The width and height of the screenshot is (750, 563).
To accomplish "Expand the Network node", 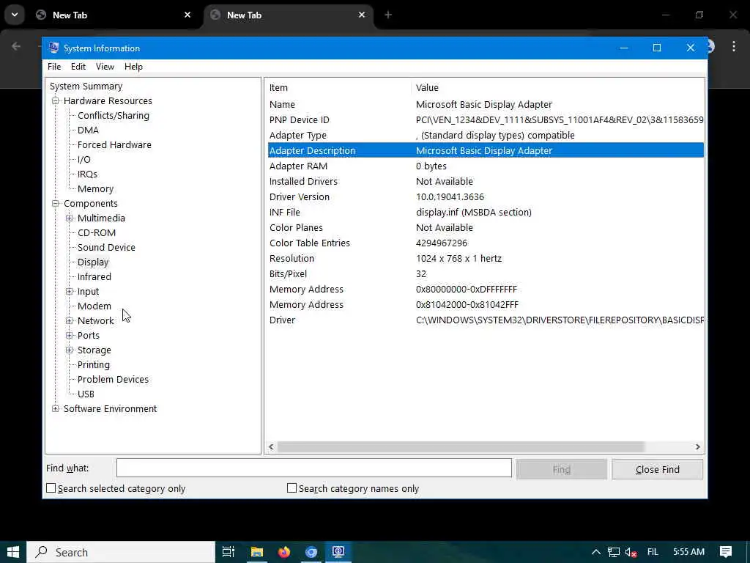I will tap(70, 321).
